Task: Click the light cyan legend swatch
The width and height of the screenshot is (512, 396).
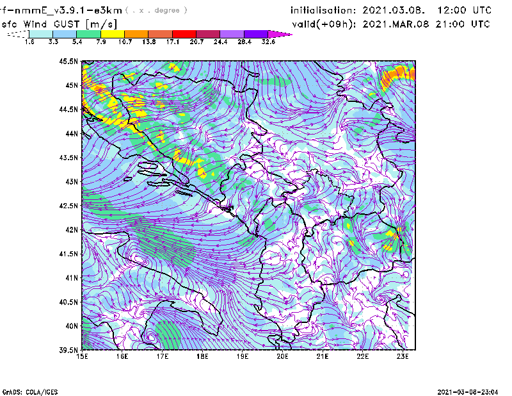Action: [41, 34]
